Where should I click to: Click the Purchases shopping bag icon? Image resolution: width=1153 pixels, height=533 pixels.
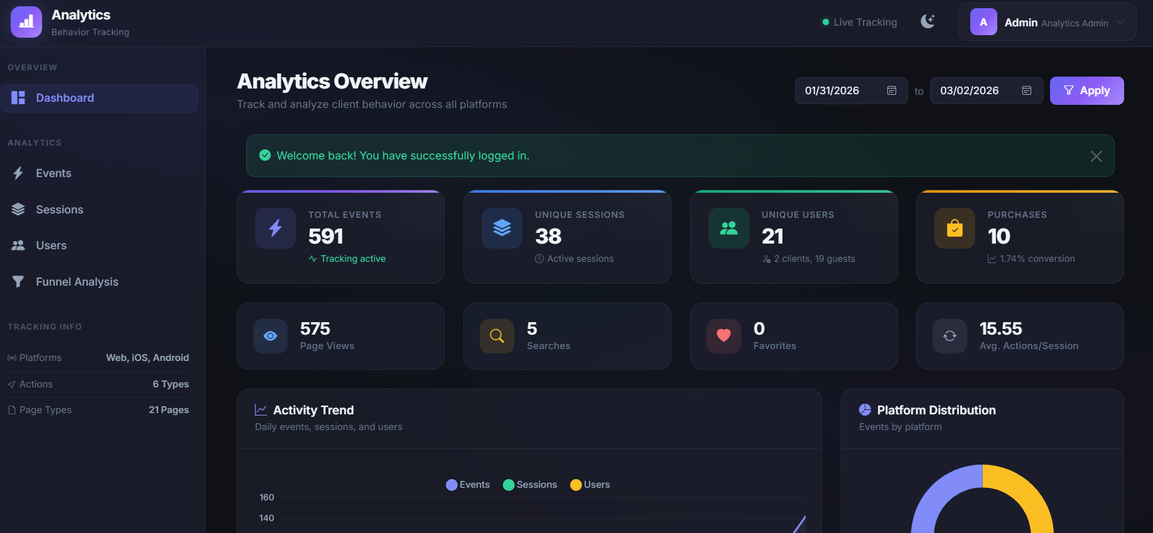click(955, 228)
